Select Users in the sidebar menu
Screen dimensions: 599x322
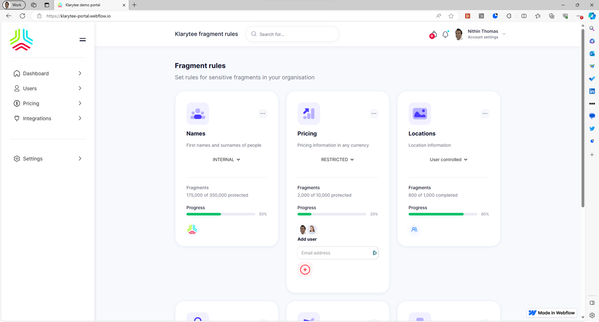(x=29, y=88)
